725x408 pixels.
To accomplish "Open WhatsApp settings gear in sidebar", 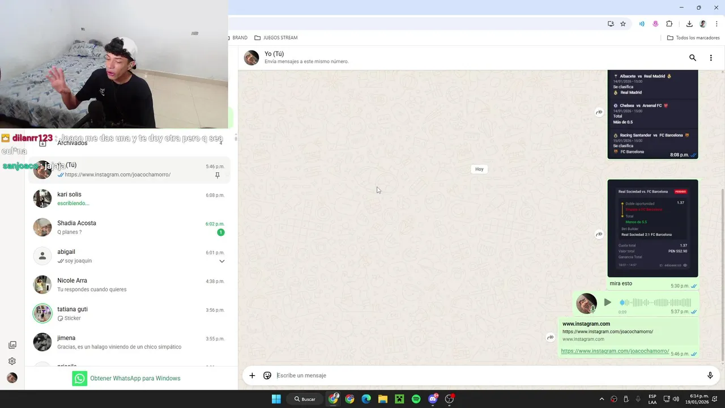I will pyautogui.click(x=12, y=361).
